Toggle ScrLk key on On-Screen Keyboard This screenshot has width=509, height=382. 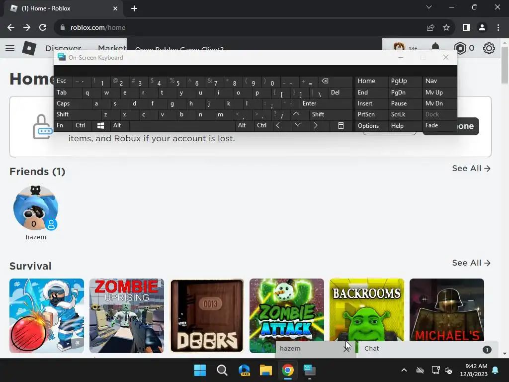click(404, 114)
